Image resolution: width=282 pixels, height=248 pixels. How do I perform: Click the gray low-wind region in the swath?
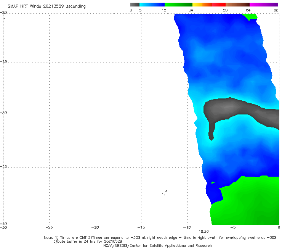point(232,108)
